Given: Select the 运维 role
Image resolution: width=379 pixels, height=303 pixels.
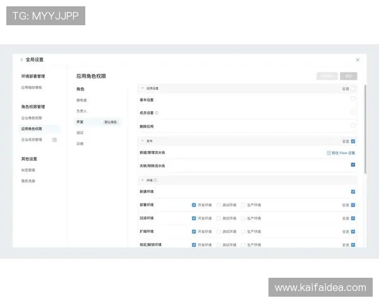Looking at the screenshot, I should click(80, 144).
